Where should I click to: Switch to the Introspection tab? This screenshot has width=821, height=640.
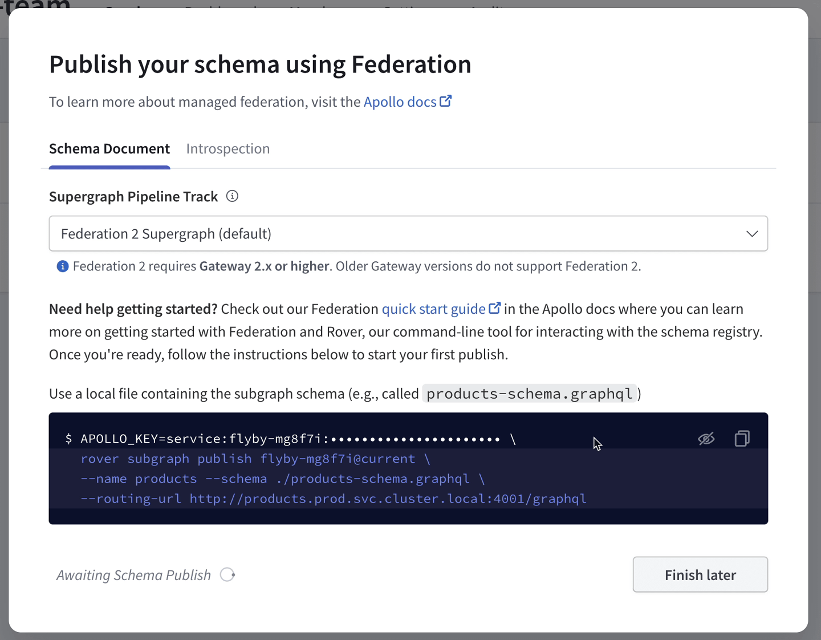(227, 148)
